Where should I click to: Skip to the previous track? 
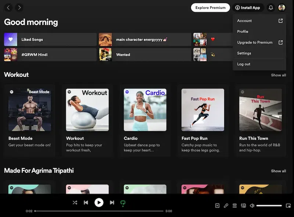[86, 202]
